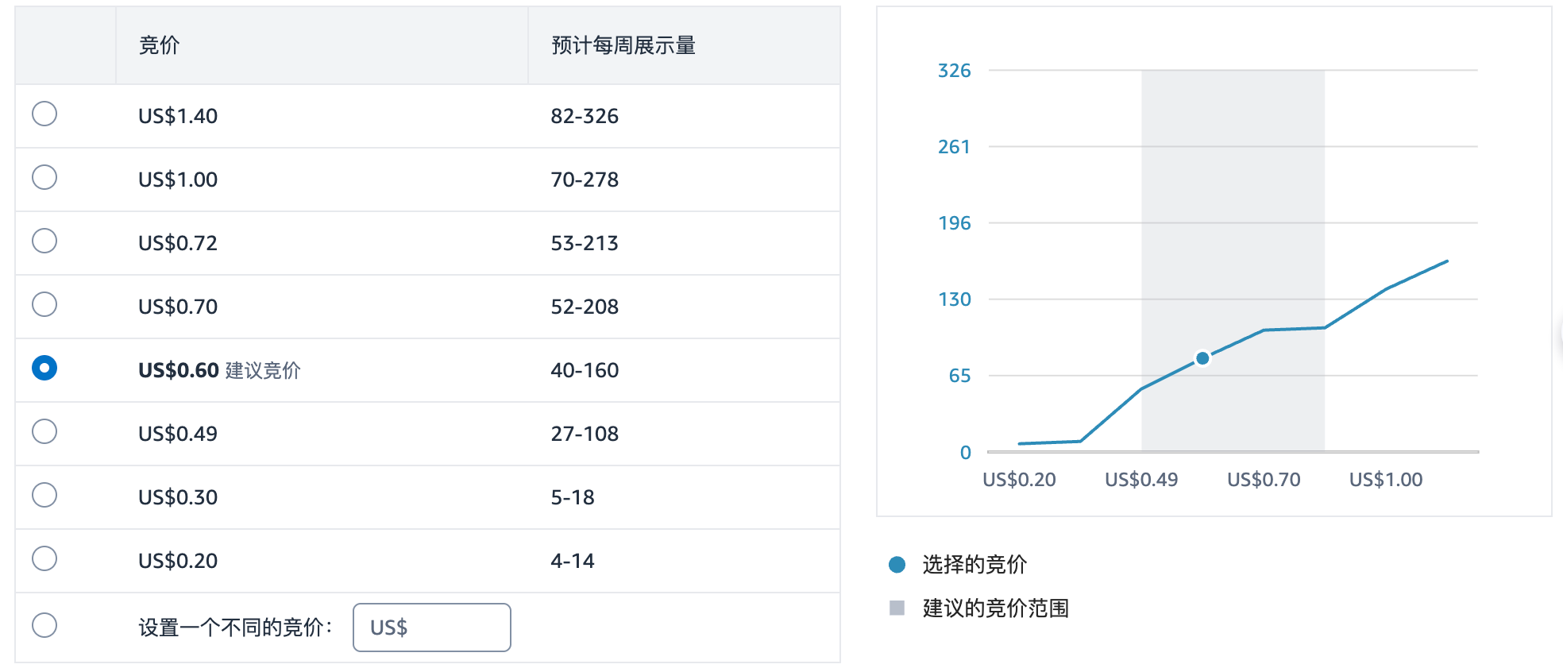Choose the US$0.49 bid radio button
Image resolution: width=1563 pixels, height=672 pixels.
[44, 431]
